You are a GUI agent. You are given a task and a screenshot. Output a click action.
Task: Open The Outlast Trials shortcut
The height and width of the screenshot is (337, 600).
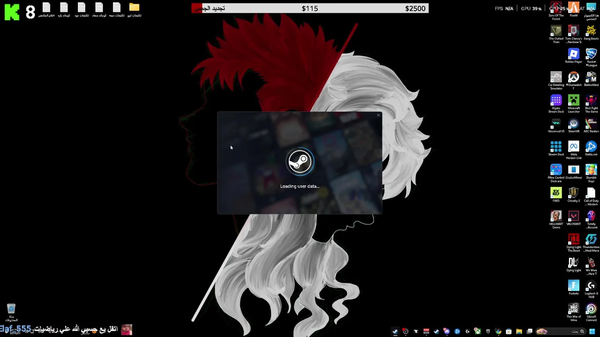pyautogui.click(x=556, y=35)
